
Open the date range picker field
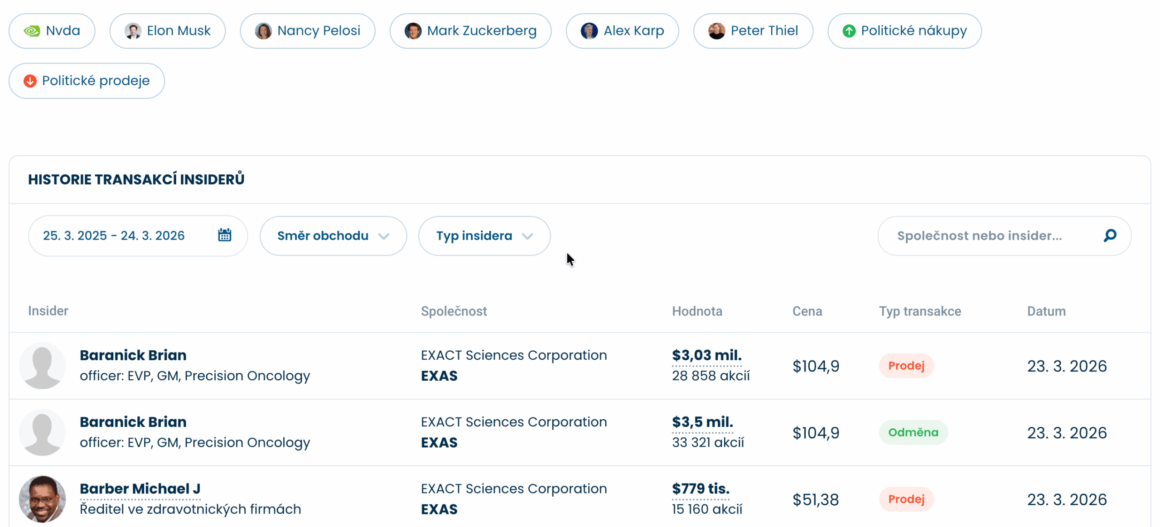coord(114,236)
